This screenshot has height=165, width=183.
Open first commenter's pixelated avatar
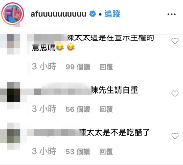pyautogui.click(x=14, y=44)
